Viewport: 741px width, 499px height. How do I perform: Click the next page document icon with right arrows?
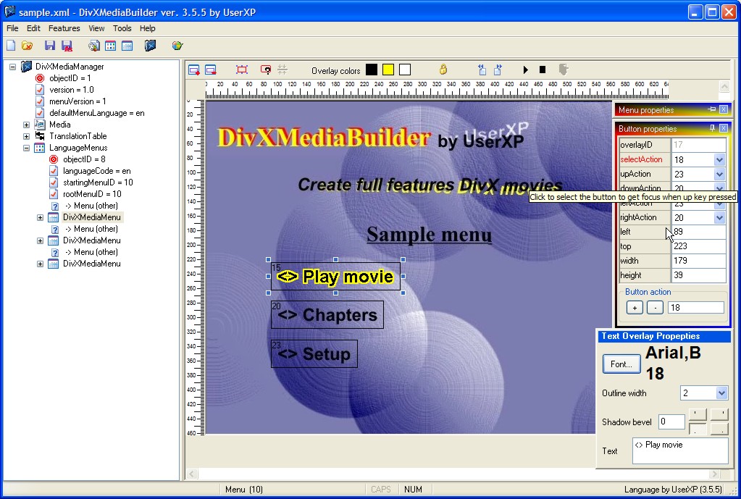(x=498, y=70)
